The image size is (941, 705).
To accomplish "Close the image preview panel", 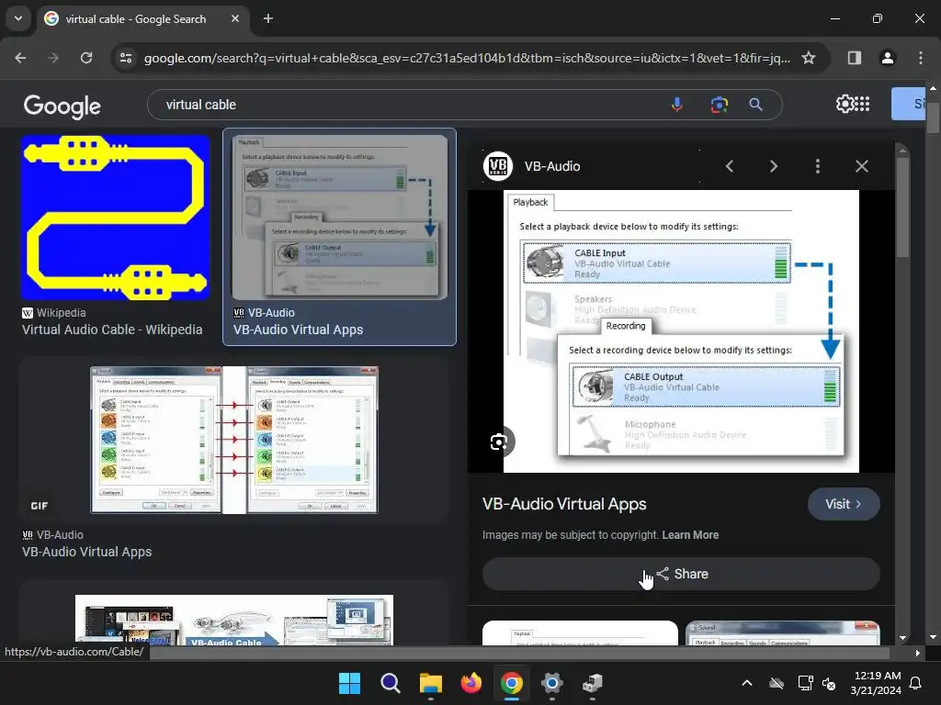I will click(862, 166).
